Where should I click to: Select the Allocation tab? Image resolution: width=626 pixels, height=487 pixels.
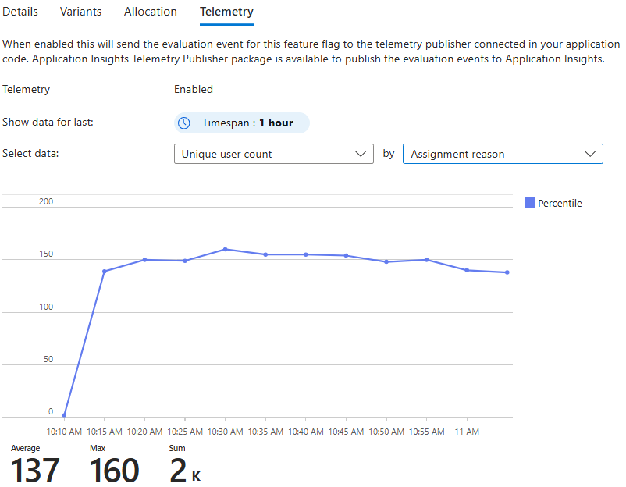pyautogui.click(x=151, y=12)
